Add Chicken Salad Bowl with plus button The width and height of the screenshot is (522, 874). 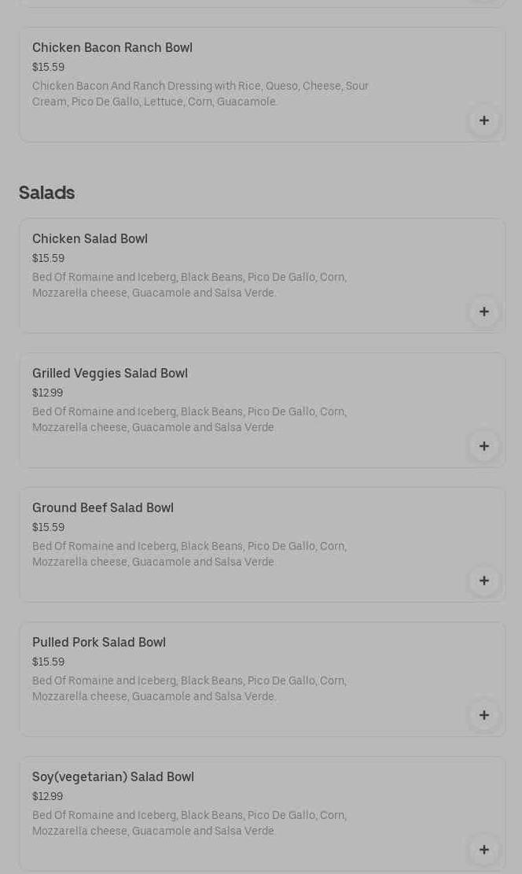pyautogui.click(x=483, y=312)
